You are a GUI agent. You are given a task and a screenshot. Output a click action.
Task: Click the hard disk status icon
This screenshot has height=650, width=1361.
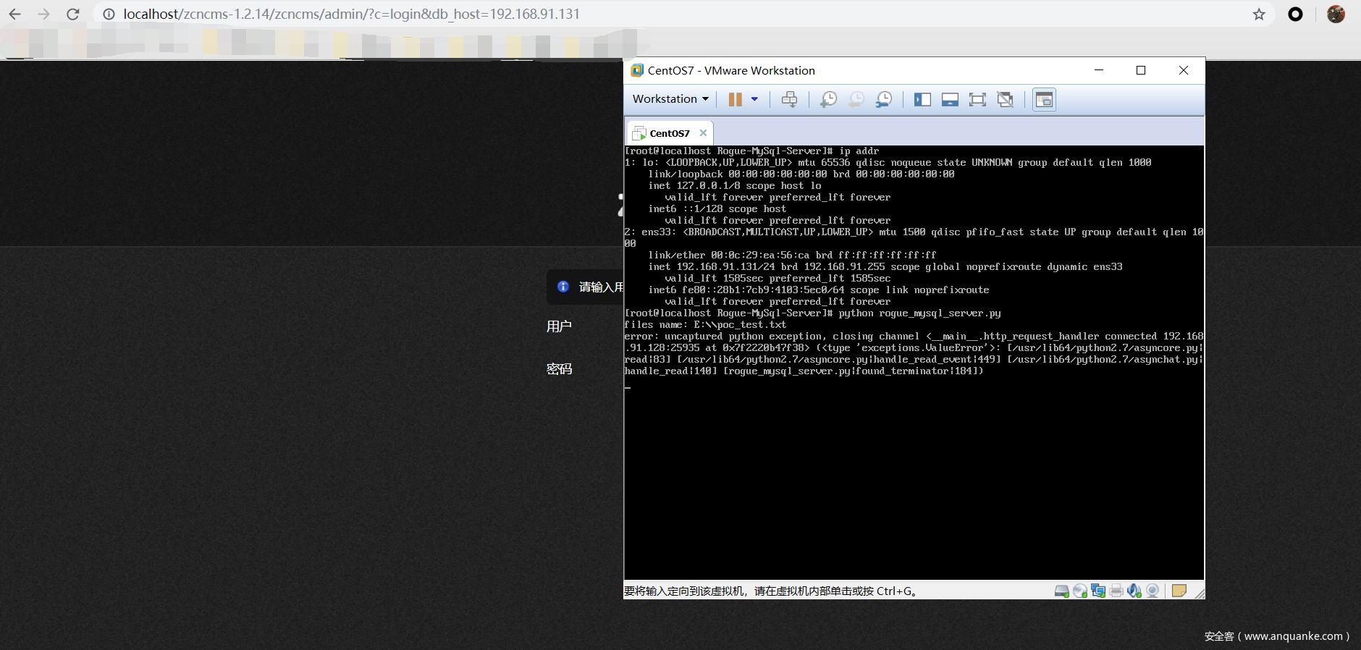pyautogui.click(x=1061, y=591)
